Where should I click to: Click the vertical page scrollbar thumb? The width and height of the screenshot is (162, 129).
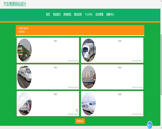(161, 65)
